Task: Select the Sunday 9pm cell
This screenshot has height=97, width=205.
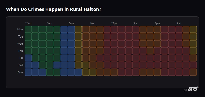Action: (x=179, y=72)
